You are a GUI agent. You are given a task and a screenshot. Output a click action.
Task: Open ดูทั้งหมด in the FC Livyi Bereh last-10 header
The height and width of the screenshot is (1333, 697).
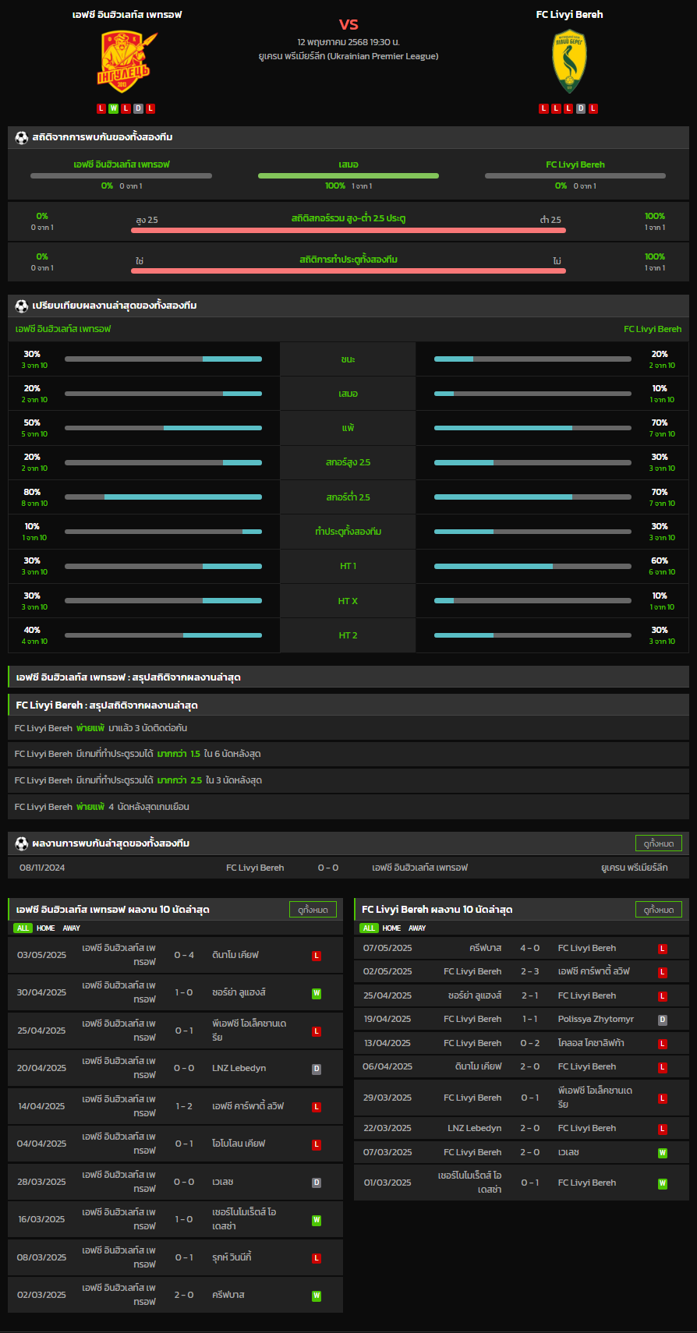(x=659, y=910)
